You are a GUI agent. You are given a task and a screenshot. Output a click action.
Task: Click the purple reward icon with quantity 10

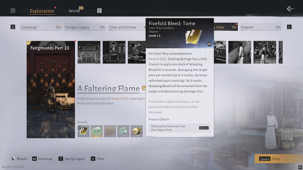(110, 131)
